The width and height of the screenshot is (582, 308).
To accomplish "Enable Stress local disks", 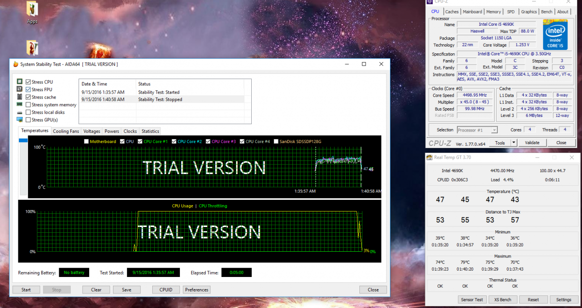I will tap(28, 112).
